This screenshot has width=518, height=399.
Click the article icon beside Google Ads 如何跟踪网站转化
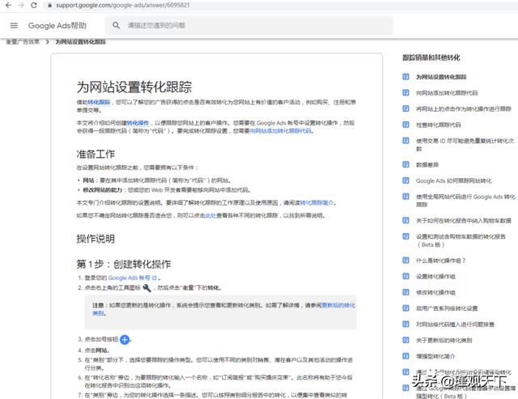[405, 180]
